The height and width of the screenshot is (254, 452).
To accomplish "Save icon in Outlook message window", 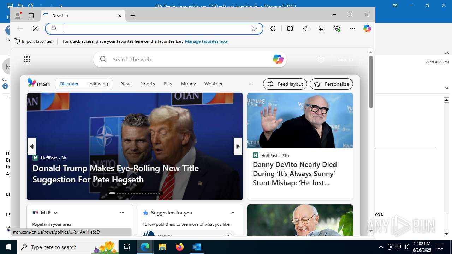I will (10, 5).
